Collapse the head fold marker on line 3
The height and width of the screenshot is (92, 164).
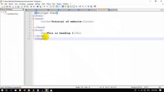tap(34, 19)
